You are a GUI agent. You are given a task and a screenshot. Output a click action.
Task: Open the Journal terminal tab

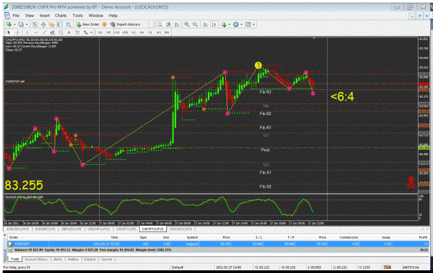coord(107,259)
